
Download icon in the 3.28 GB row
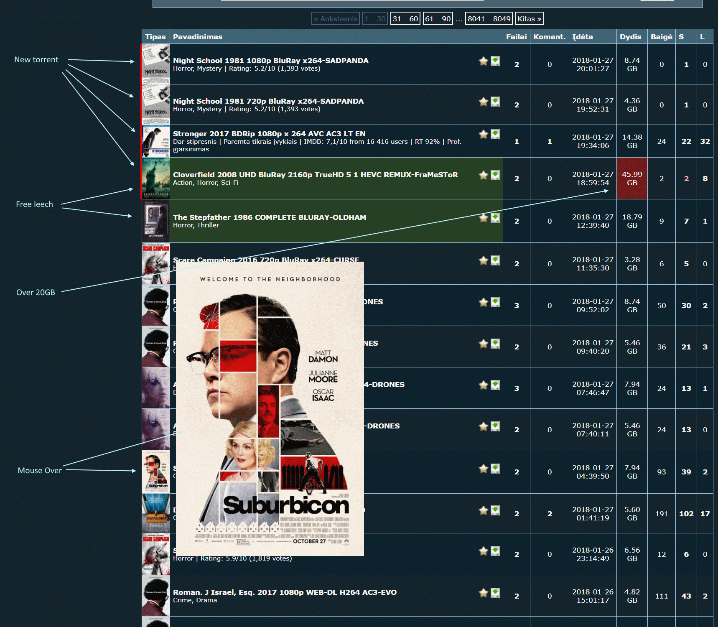pyautogui.click(x=495, y=260)
